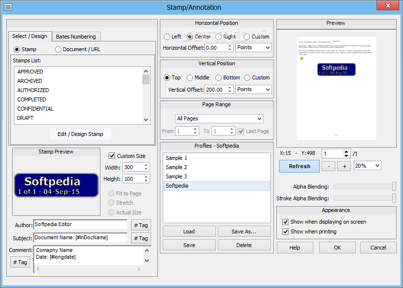Select ARCHIVED stamp in the list
Viewport: 403px width, 288px height.
point(78,81)
